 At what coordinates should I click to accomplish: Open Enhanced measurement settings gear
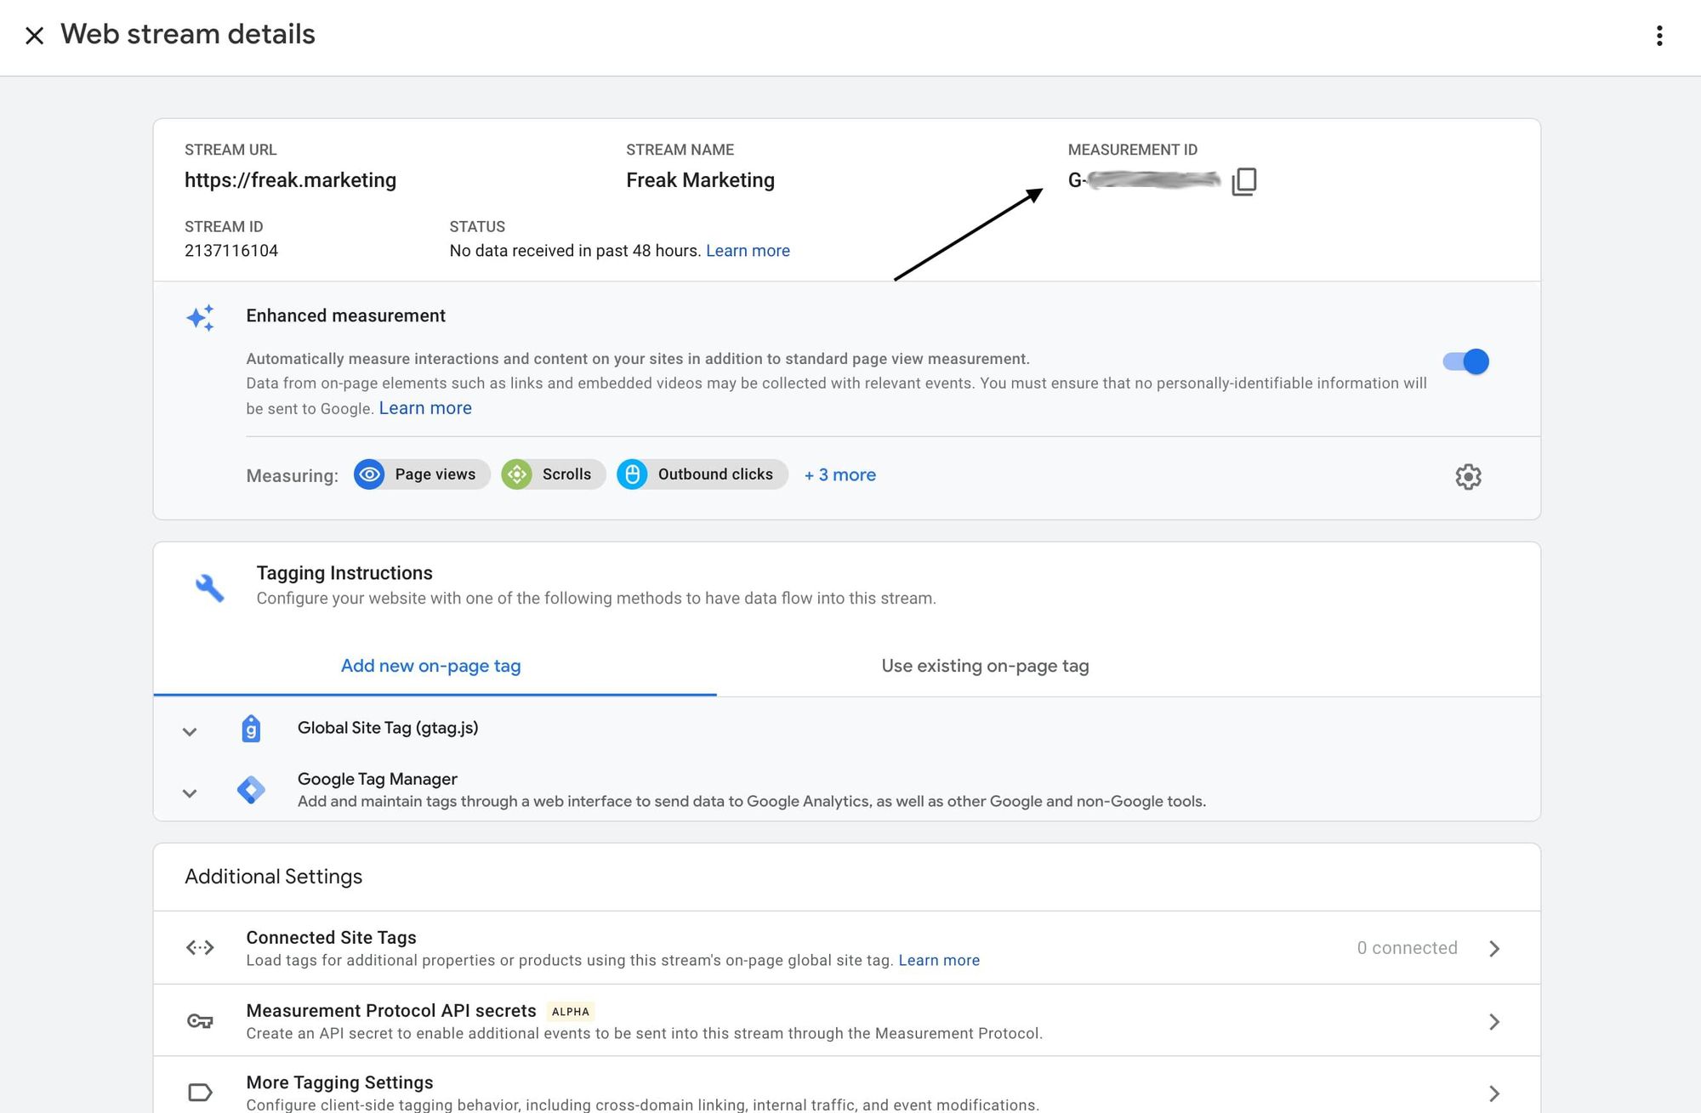tap(1468, 477)
